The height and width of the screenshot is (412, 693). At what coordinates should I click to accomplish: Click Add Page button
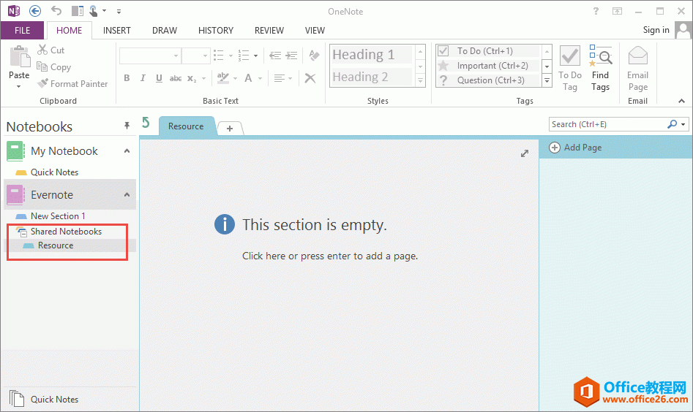click(576, 148)
